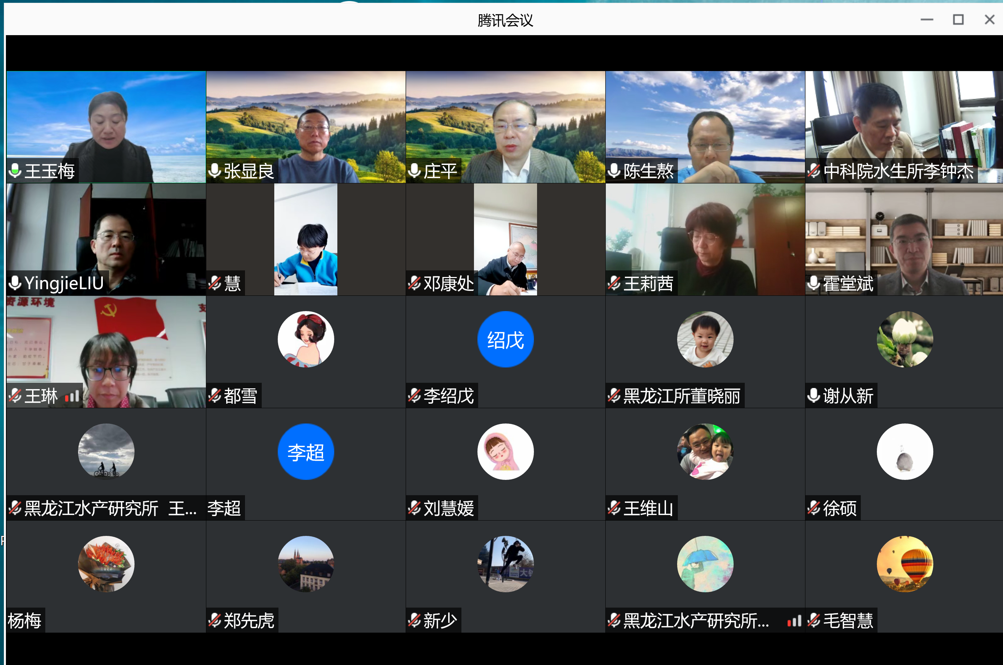Maximize the 腾讯会议 window
The width and height of the screenshot is (1003, 665).
958,19
